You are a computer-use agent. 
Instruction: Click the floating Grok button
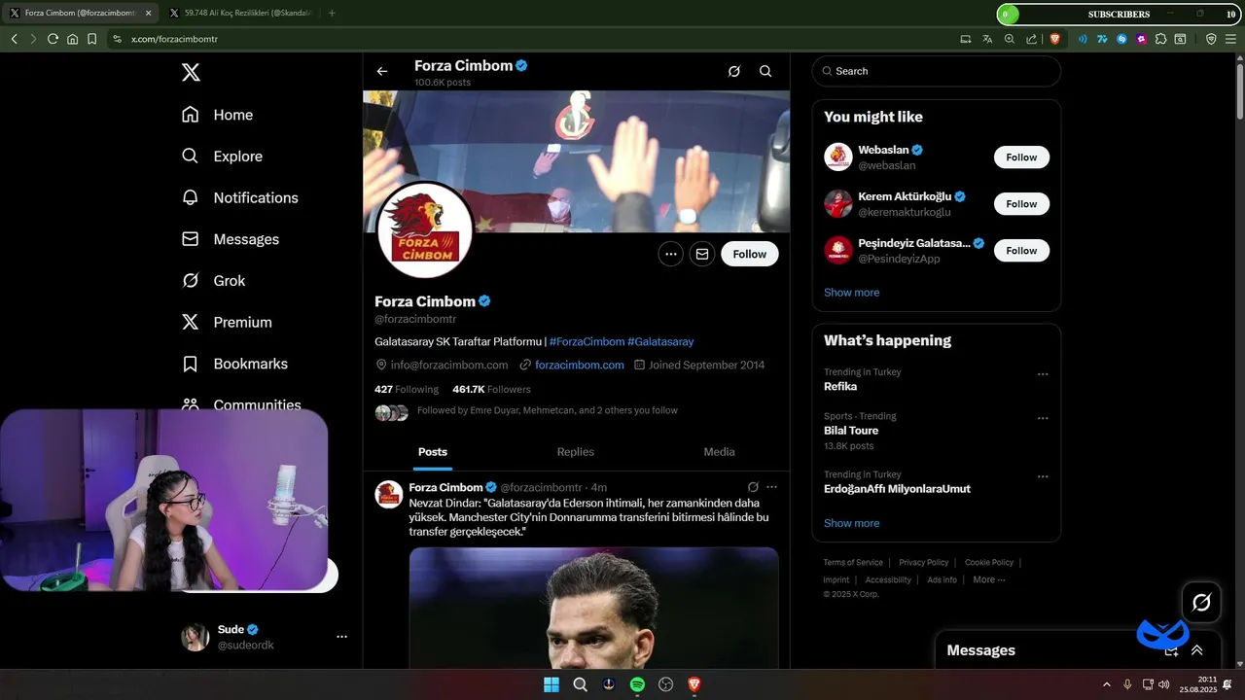coord(1201,602)
